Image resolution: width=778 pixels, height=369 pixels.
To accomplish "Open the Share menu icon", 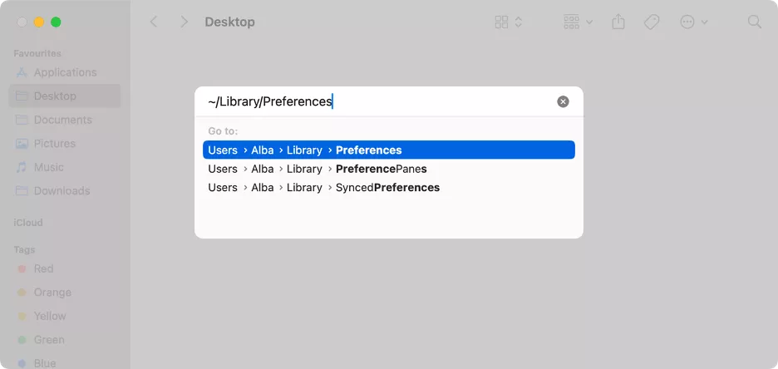I will (618, 22).
